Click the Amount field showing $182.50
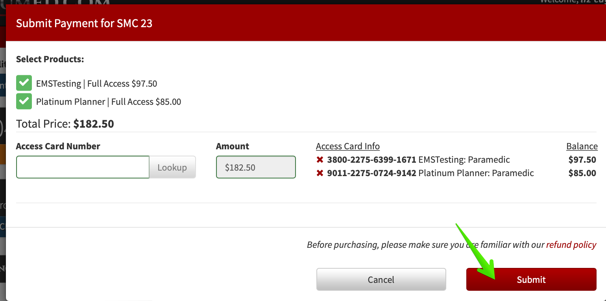Screen dimensions: 606x301 pos(255,167)
